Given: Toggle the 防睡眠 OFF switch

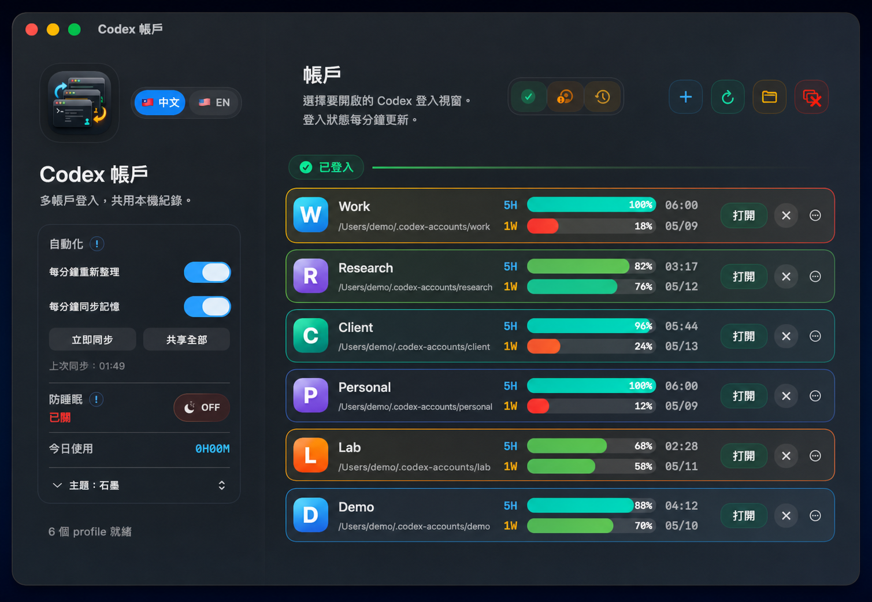Looking at the screenshot, I should click(x=202, y=407).
